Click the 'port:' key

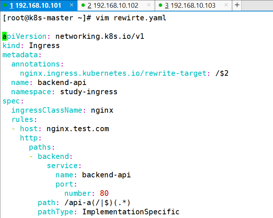click(66, 184)
